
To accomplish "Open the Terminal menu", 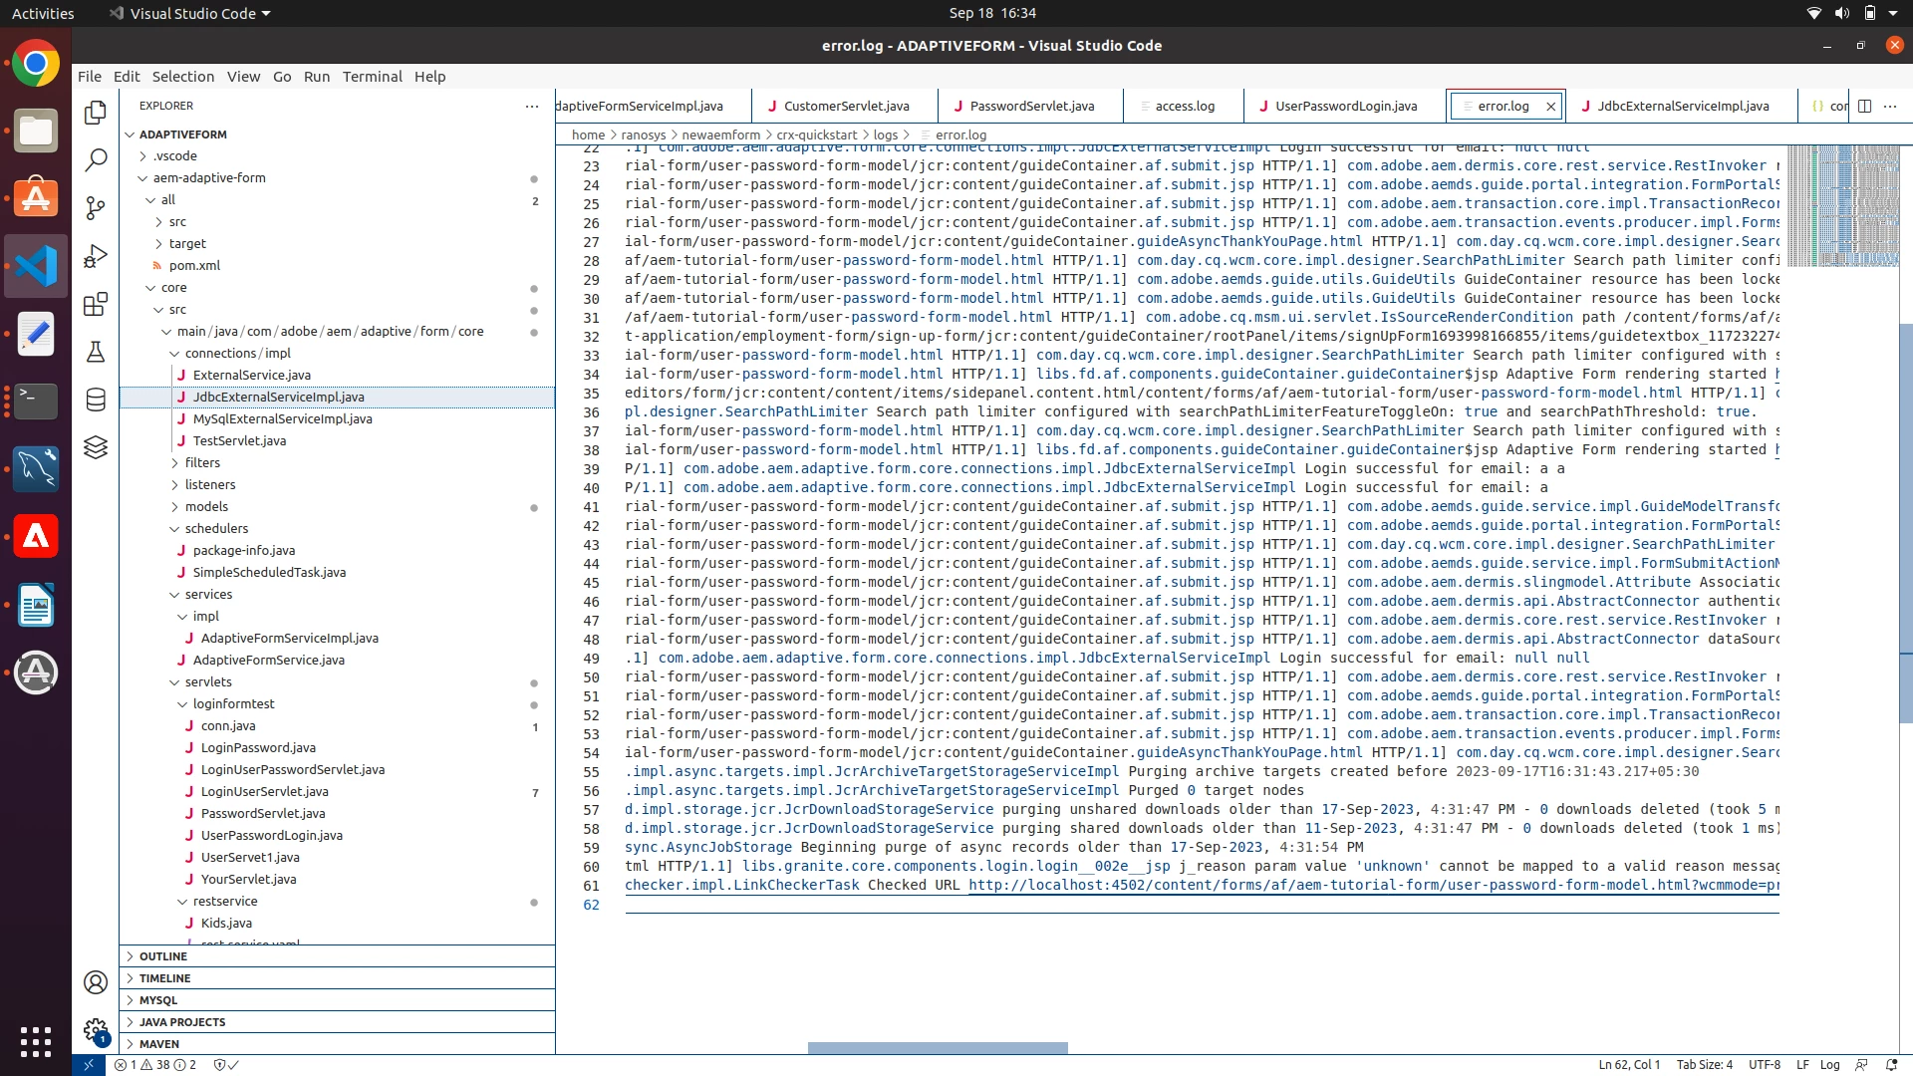I will (x=372, y=77).
